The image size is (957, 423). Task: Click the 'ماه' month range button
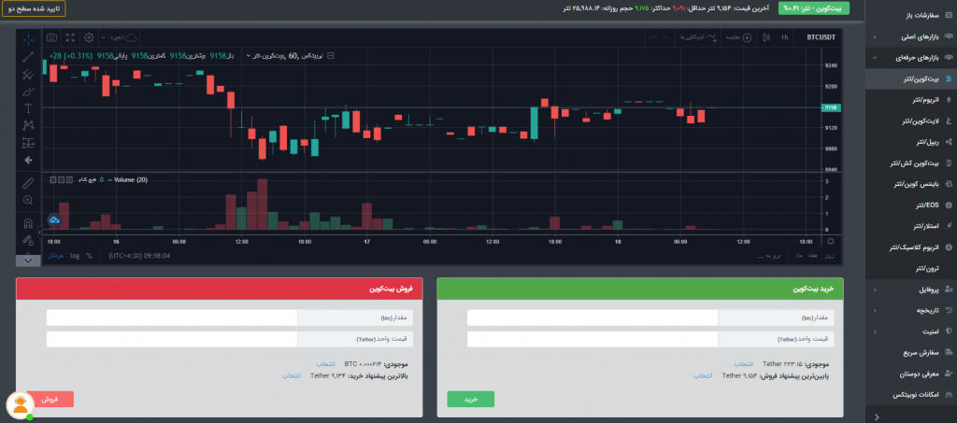[x=798, y=256]
